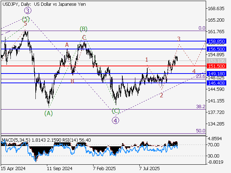231x173 pixels.
Task: Select the 158.850 blue price level label
Action: pyautogui.click(x=217, y=41)
